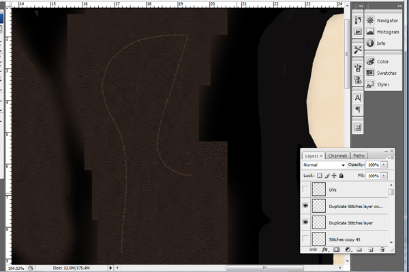This screenshot has width=409, height=272.
Task: Toggle lock position
Action: pos(334,175)
